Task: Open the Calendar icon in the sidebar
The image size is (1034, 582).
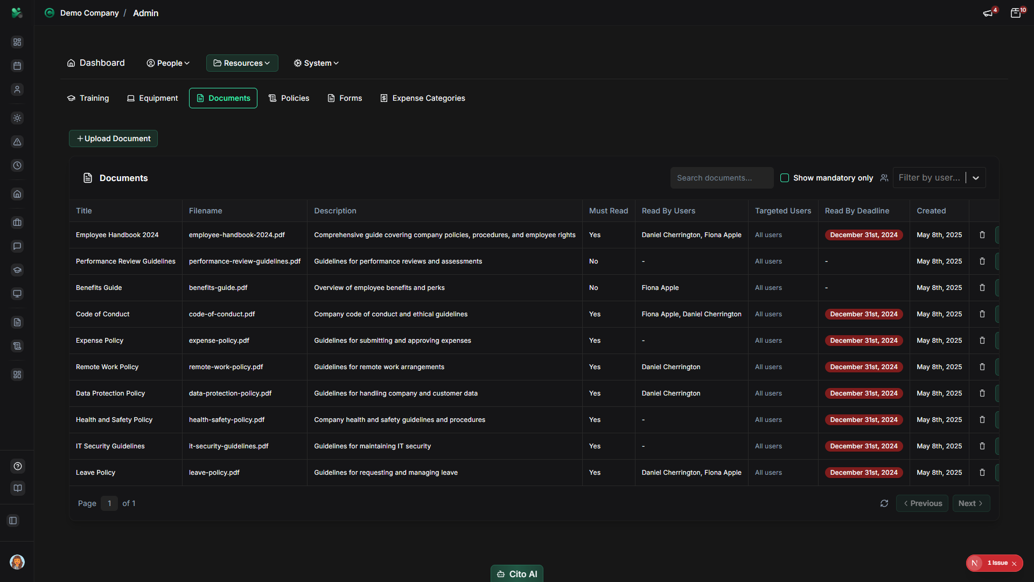Action: tap(17, 66)
